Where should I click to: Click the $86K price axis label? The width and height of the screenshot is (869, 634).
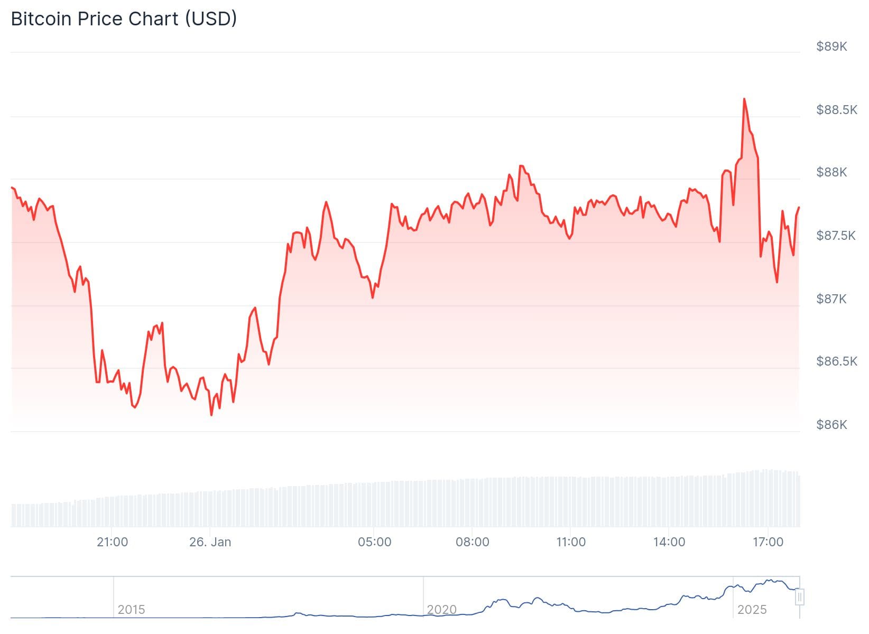[x=831, y=425]
